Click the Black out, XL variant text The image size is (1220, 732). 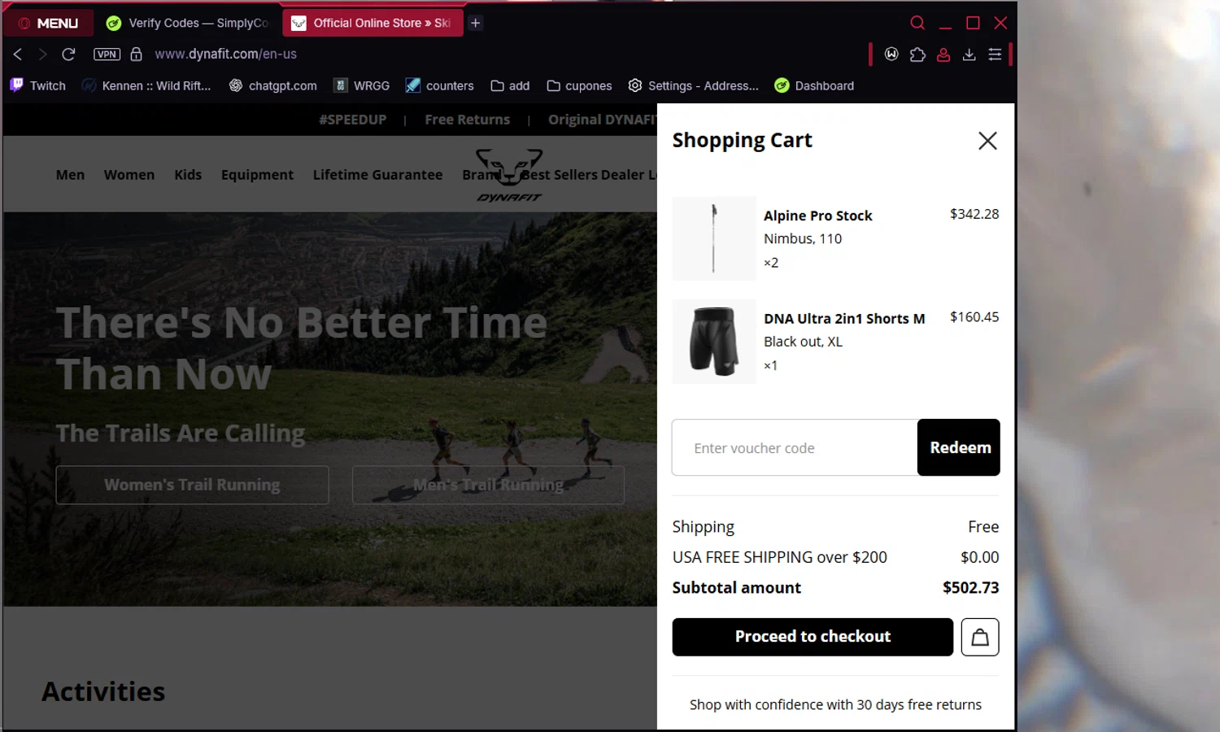pyautogui.click(x=803, y=342)
